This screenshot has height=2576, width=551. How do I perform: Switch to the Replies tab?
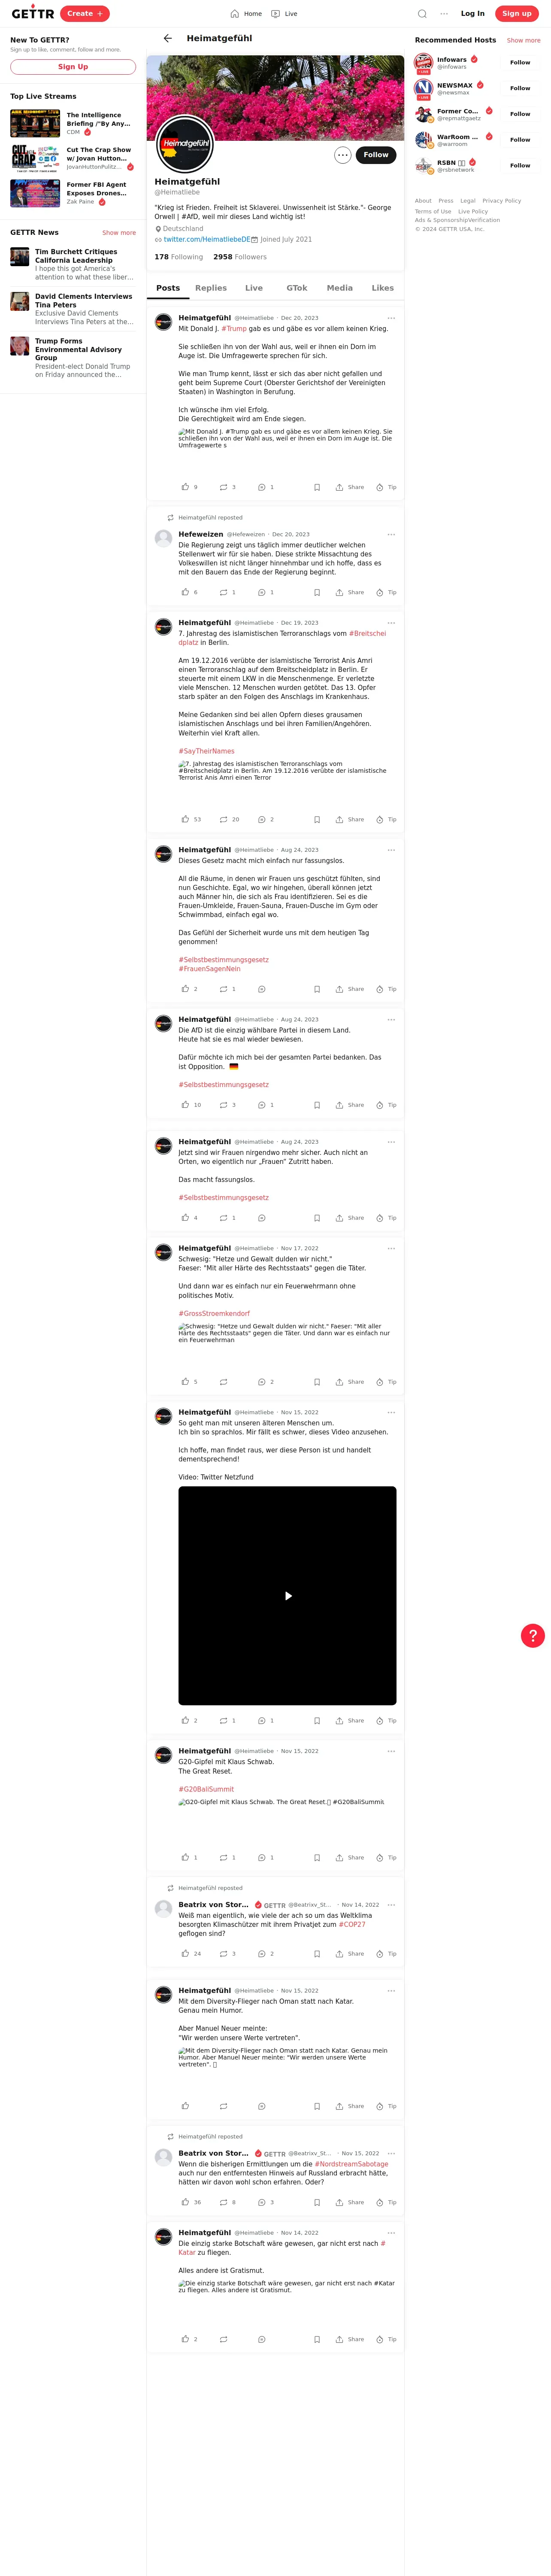tap(211, 288)
